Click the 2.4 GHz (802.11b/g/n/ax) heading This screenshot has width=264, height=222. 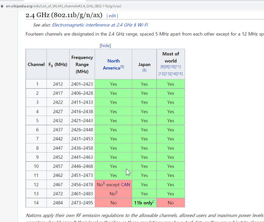[x=64, y=15]
